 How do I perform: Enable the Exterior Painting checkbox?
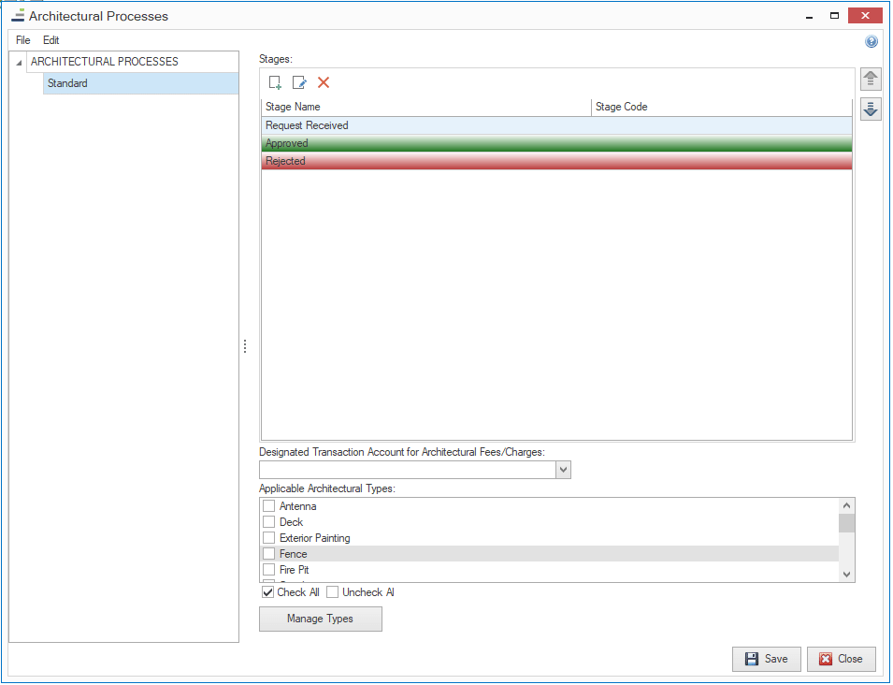point(268,538)
